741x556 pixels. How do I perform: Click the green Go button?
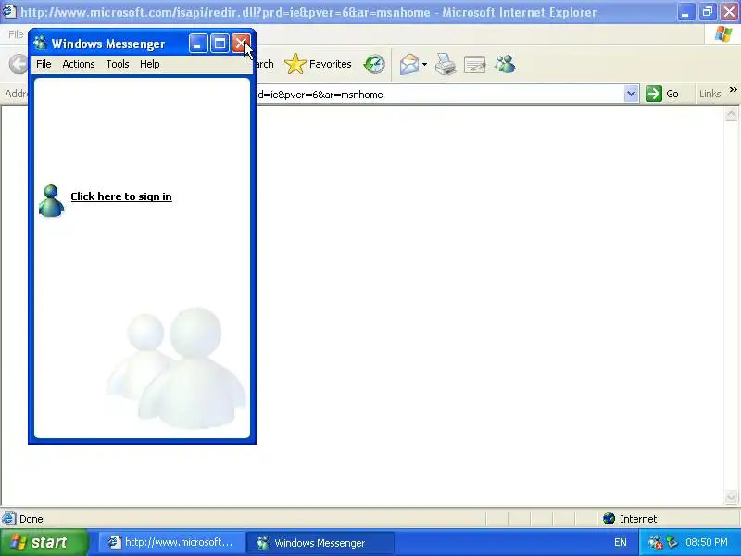[662, 94]
